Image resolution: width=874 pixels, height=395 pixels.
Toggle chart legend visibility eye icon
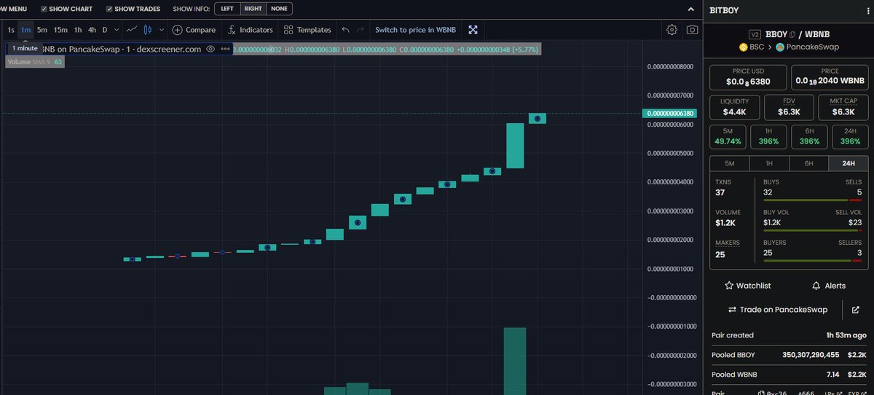(x=210, y=49)
